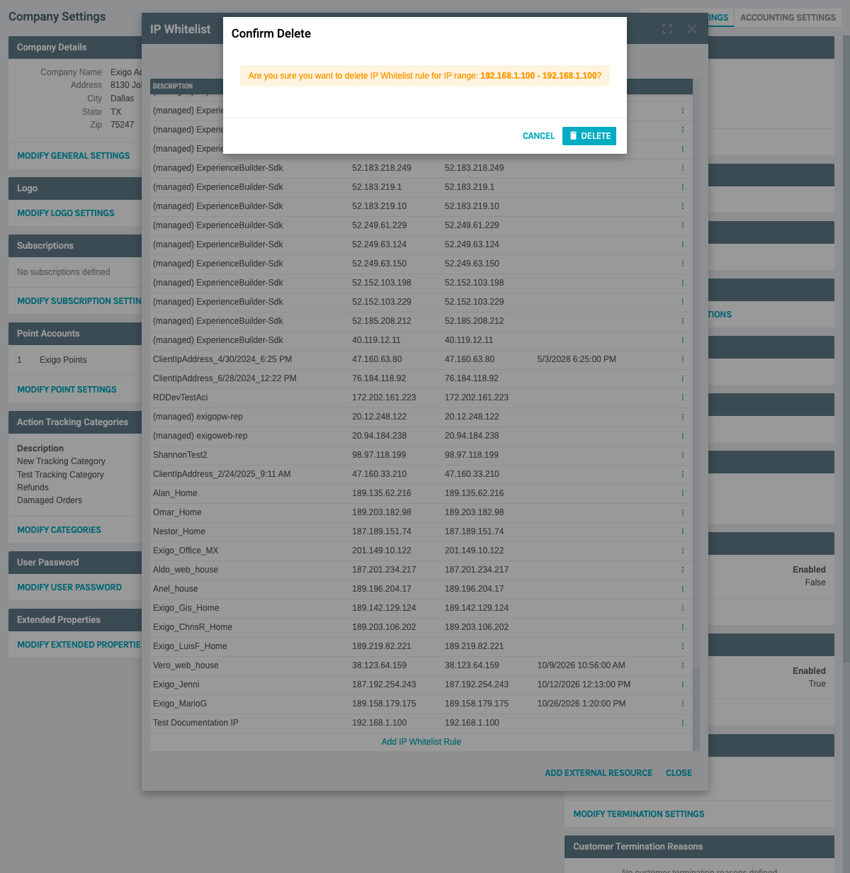Click the kebab menu icon for Test Documentation IP
The height and width of the screenshot is (873, 850).
coord(682,722)
